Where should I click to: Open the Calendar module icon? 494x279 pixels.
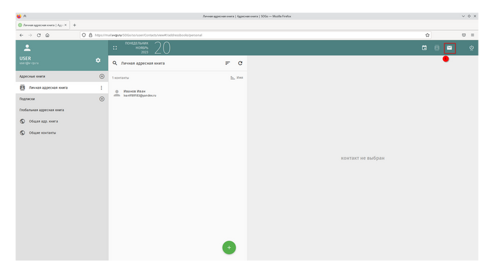(x=424, y=47)
